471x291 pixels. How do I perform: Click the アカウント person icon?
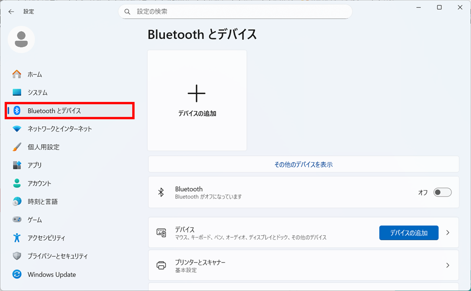pos(17,183)
